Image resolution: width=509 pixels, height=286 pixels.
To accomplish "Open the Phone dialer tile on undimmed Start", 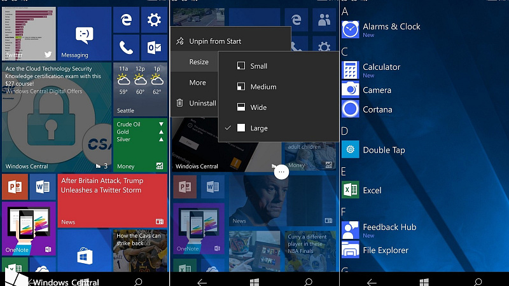I will coord(126,48).
